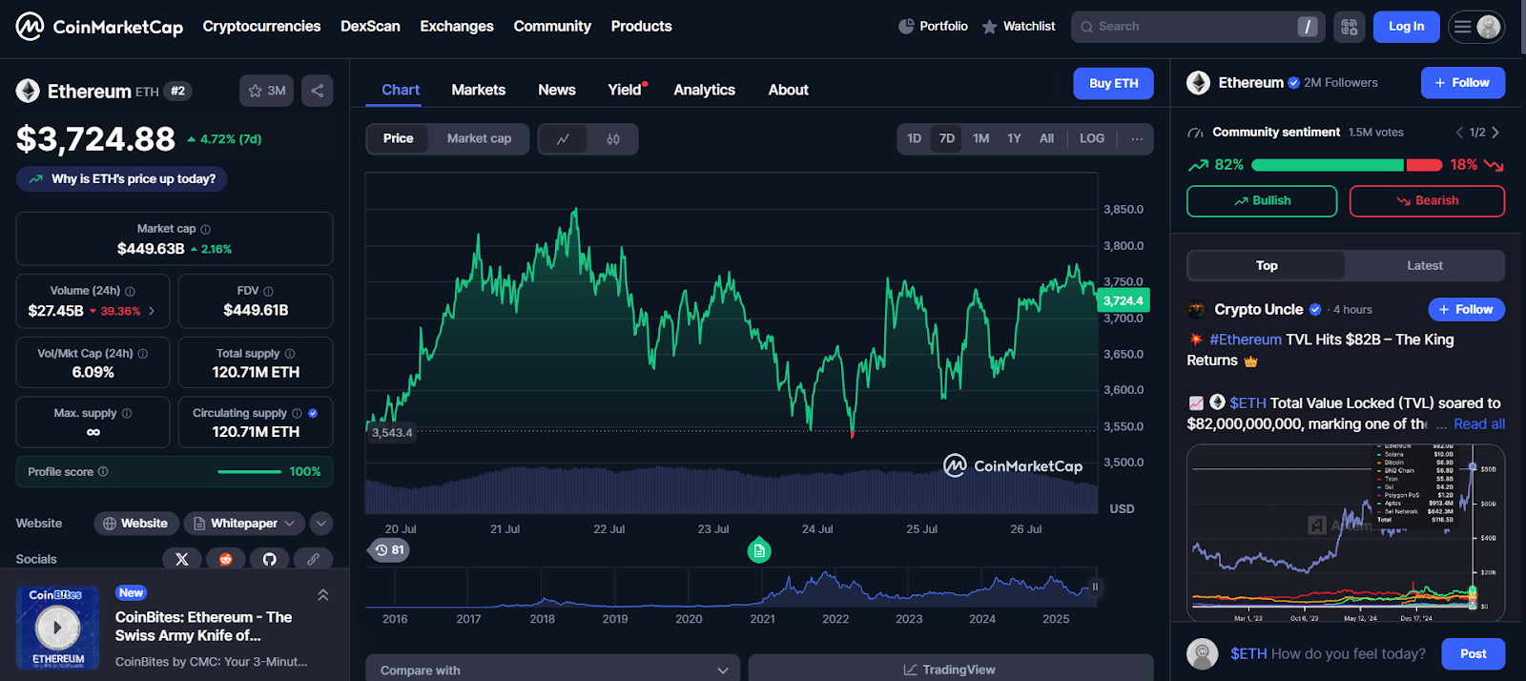Click the Buy ETH button

(1114, 84)
